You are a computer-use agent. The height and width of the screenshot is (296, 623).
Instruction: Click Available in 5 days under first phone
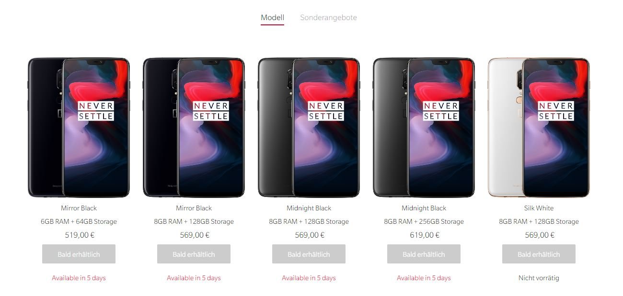79,278
